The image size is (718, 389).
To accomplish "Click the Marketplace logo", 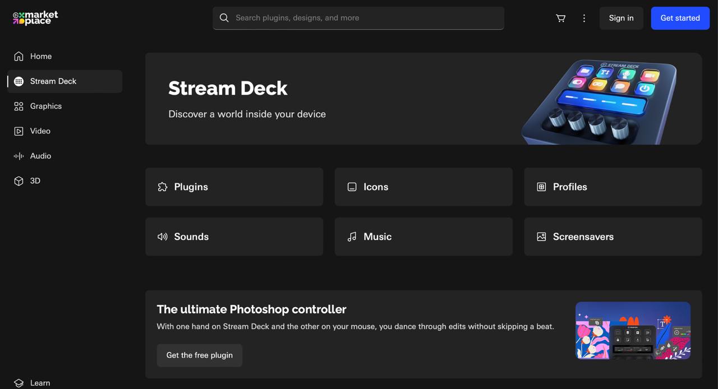I will coord(35,18).
